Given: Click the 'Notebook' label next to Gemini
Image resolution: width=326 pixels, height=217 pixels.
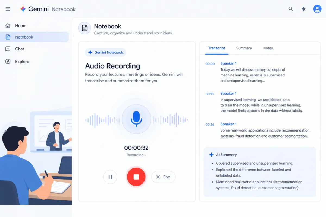Looking at the screenshot, I should coord(64,9).
